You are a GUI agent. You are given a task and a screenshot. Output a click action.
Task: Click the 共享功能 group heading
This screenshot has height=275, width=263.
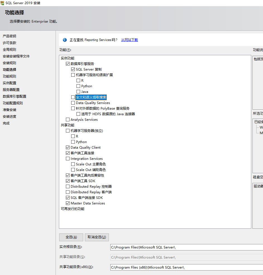pyautogui.click(x=68, y=125)
